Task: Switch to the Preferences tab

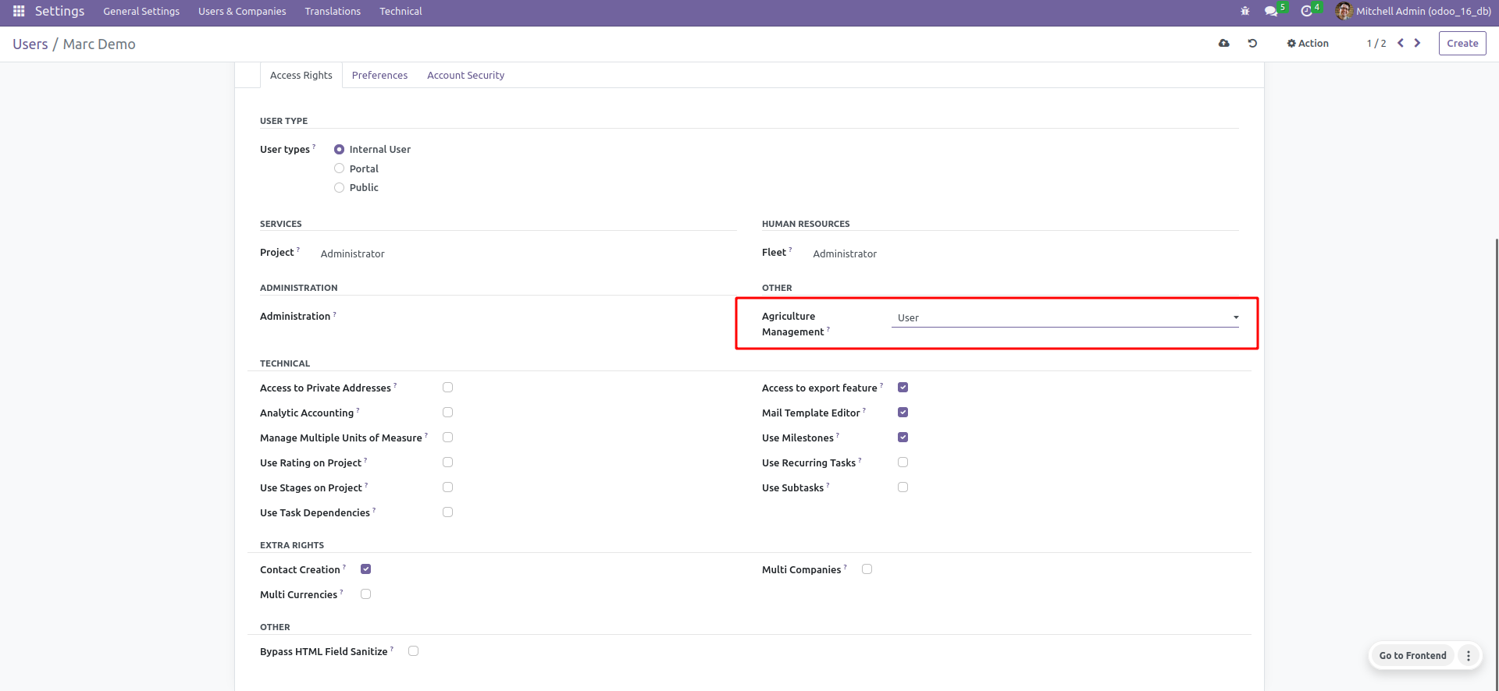Action: click(x=379, y=76)
